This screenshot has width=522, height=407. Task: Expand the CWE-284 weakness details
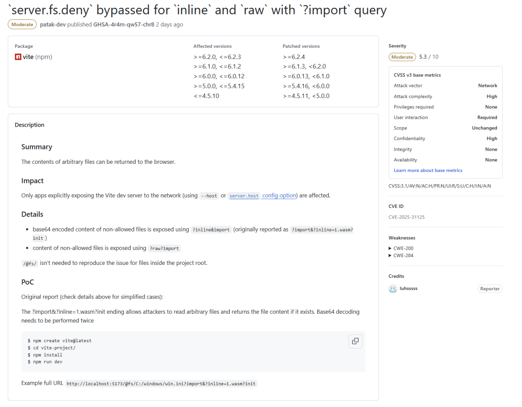(401, 255)
